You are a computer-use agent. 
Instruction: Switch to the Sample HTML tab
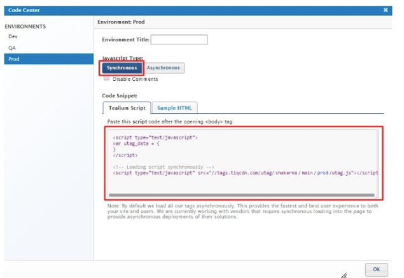click(x=174, y=108)
